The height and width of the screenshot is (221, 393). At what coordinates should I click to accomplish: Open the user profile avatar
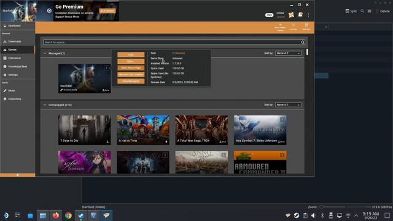pyautogui.click(x=291, y=15)
